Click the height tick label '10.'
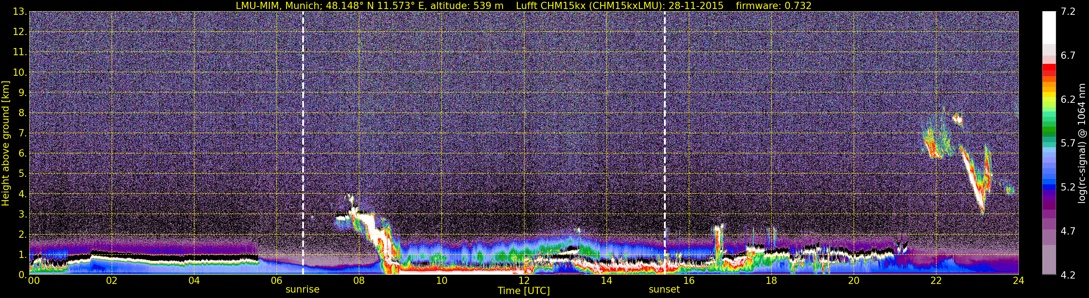Screen dimensions: 1089x298 [20, 72]
